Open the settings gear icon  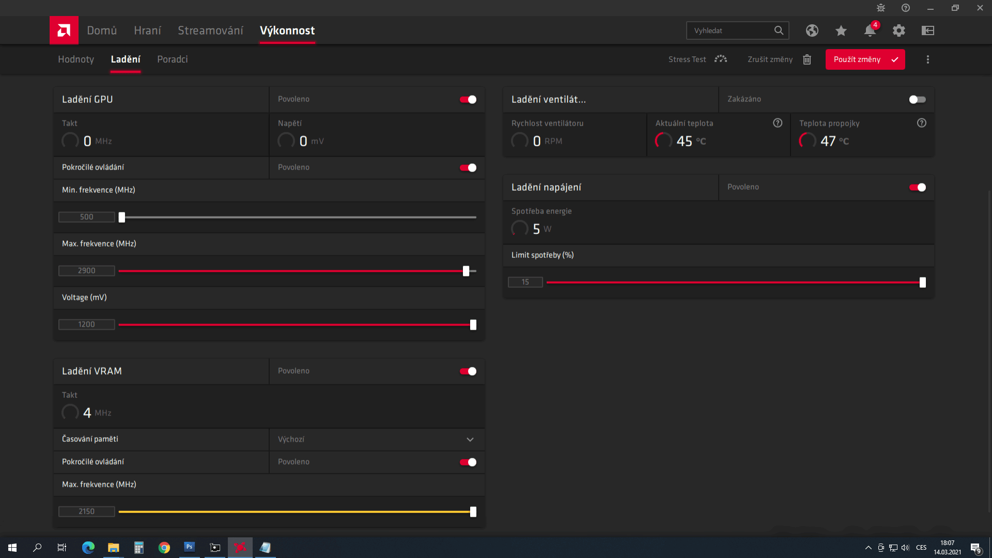click(x=899, y=30)
